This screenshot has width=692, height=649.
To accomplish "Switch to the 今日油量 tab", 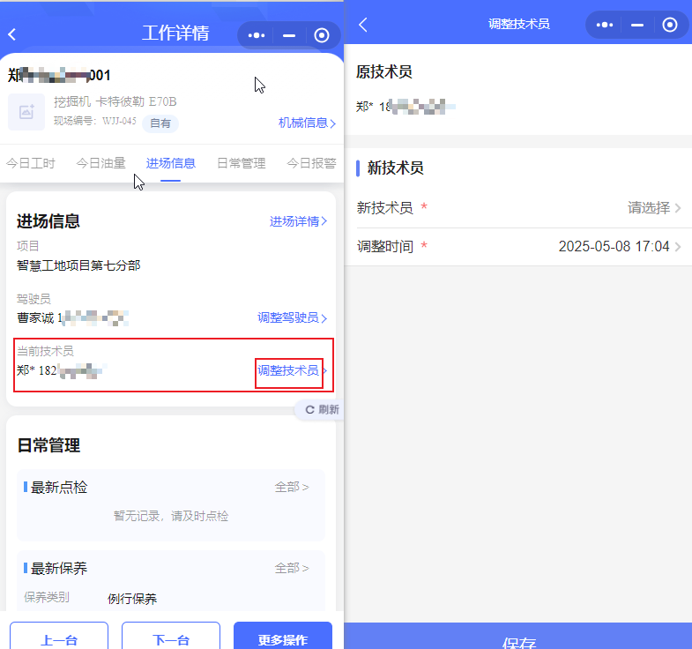I will click(100, 163).
